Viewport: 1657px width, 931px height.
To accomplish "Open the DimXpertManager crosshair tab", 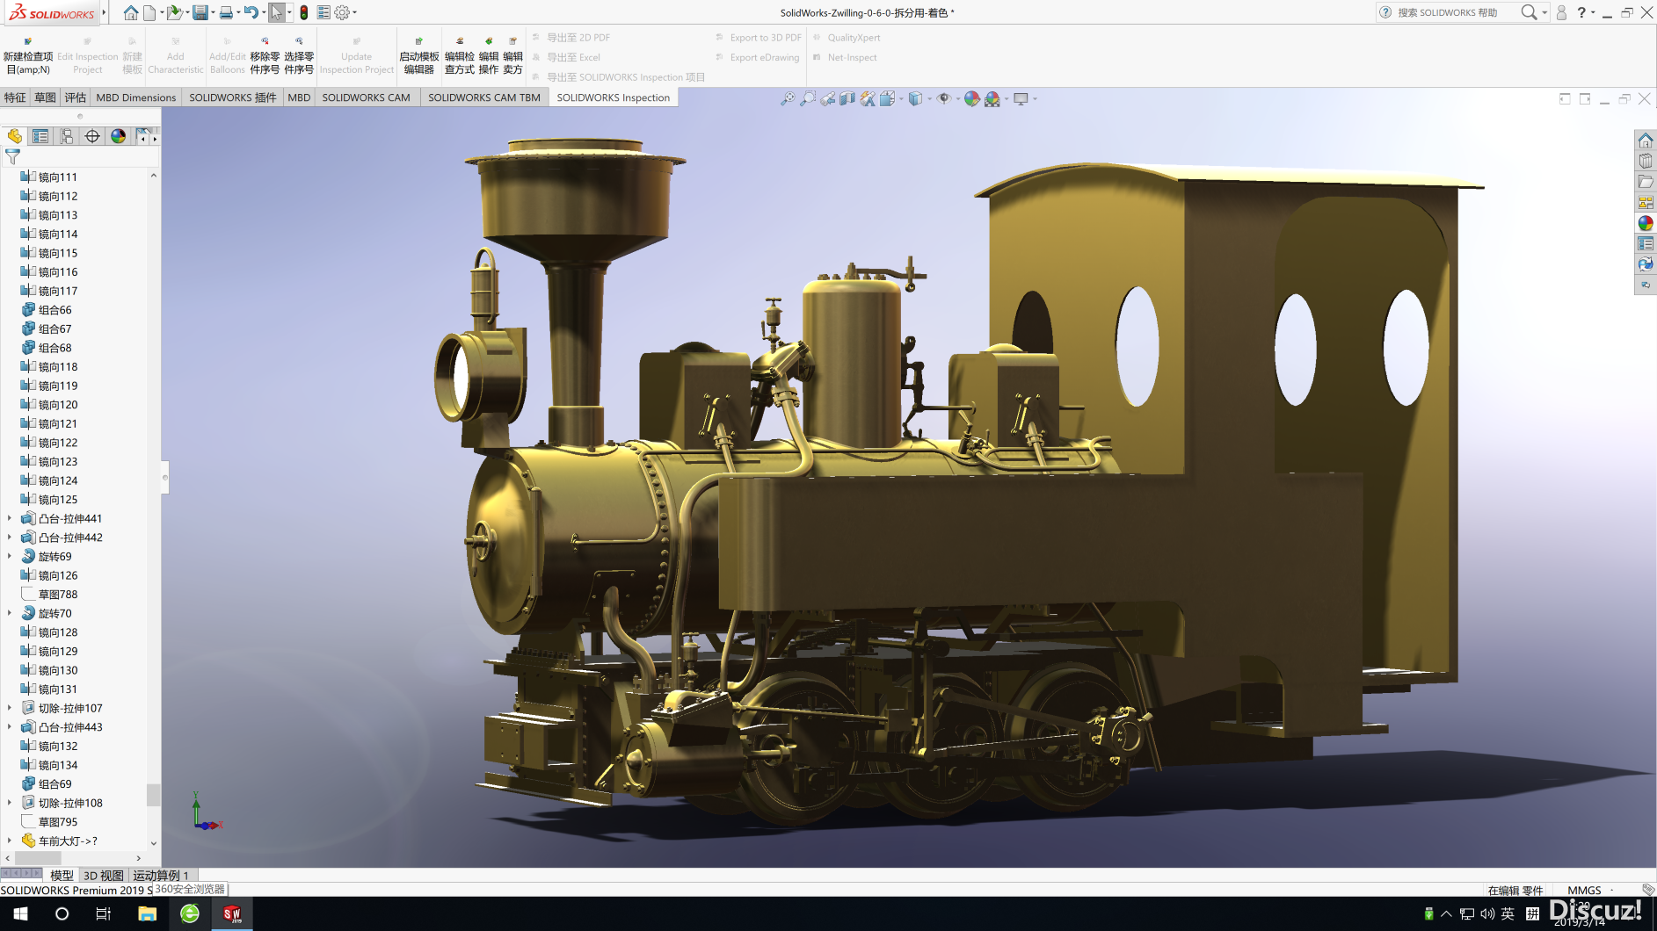I will click(92, 136).
